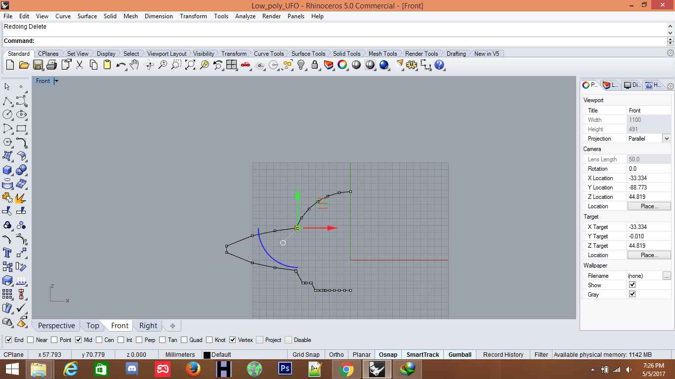Open Options with the gear icon

click(412, 65)
